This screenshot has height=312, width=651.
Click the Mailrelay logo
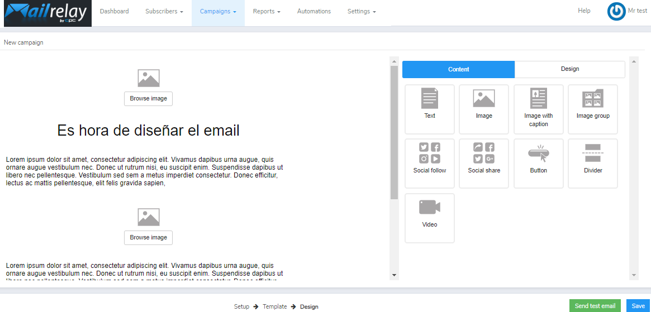click(47, 13)
